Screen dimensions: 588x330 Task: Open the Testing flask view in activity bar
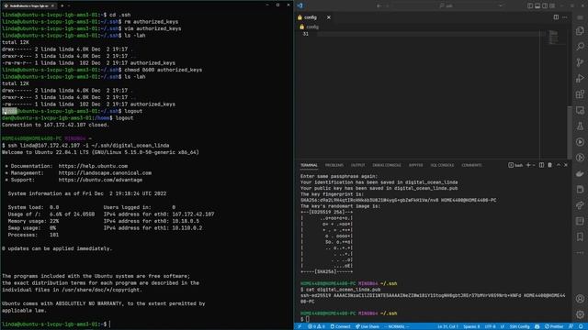pos(580,126)
